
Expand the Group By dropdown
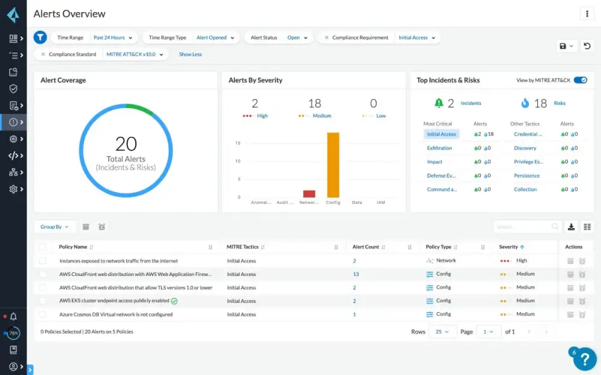[55, 227]
